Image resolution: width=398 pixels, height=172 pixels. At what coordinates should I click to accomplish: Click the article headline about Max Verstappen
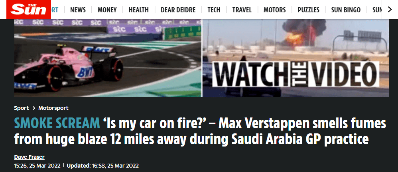[200, 131]
